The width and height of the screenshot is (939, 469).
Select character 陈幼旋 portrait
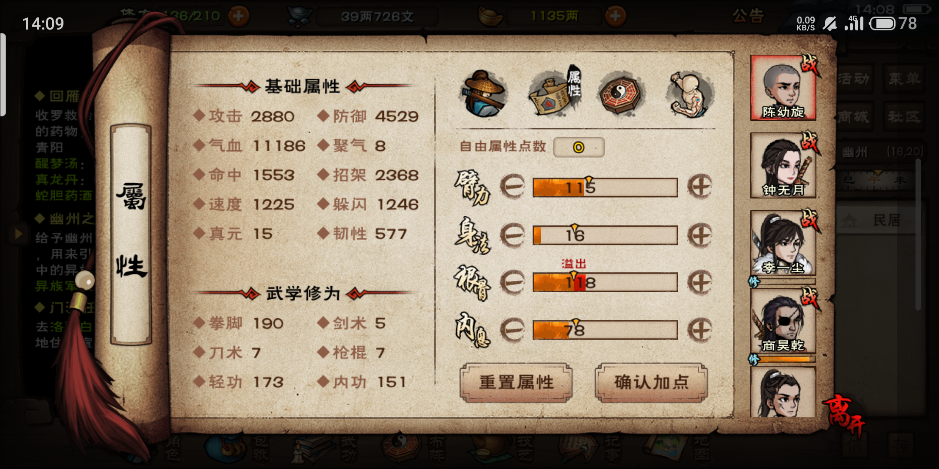(x=783, y=88)
